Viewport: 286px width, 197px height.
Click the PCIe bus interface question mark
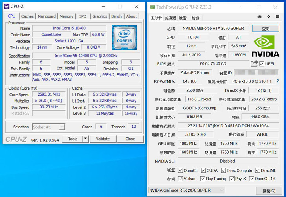[278, 81]
